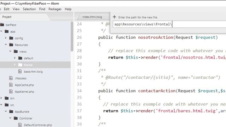226x127 pixels.
Task: Open .htaccess in the tree
Action: pos(20,78)
